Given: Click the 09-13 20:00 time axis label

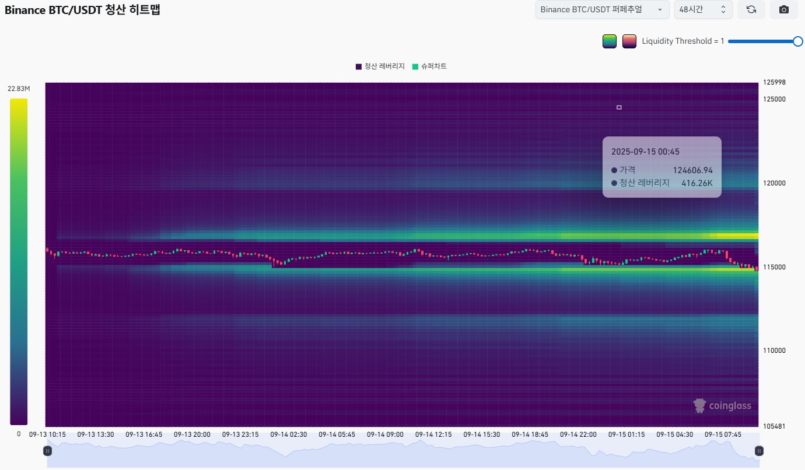Looking at the screenshot, I should point(192,434).
